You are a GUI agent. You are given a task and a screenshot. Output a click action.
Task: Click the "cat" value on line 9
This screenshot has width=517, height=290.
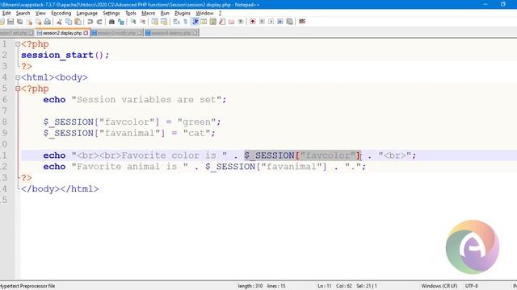(x=196, y=133)
